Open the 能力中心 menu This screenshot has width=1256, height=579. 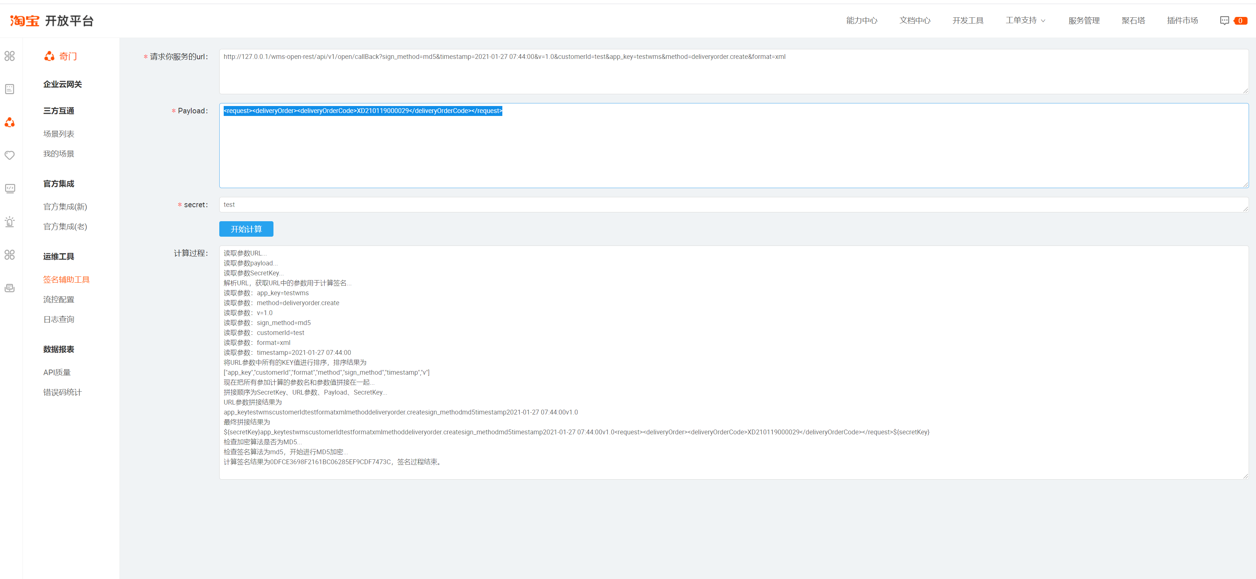862,21
